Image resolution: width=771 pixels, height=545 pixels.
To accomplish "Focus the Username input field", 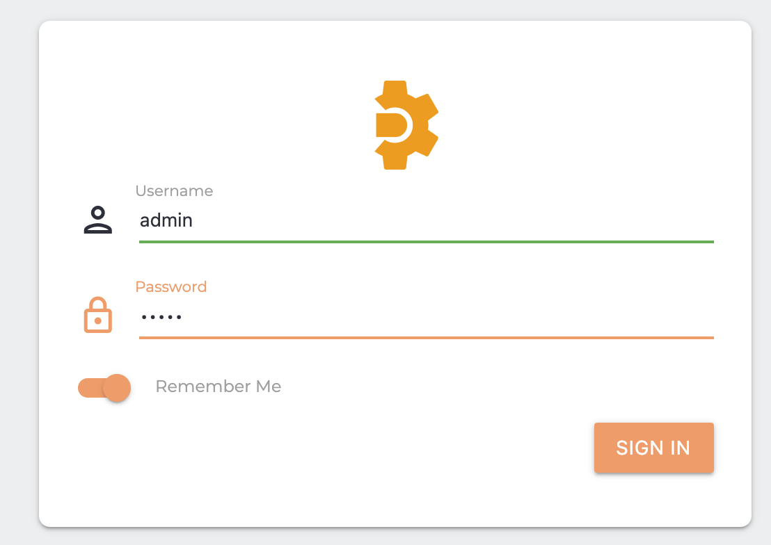I will [426, 221].
